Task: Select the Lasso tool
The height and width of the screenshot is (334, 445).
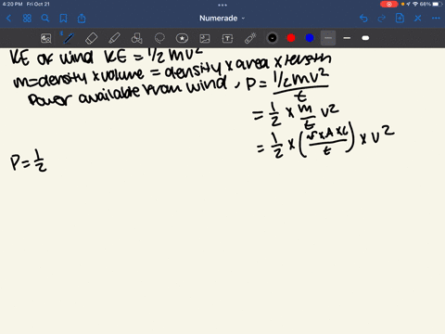Action: click(159, 38)
